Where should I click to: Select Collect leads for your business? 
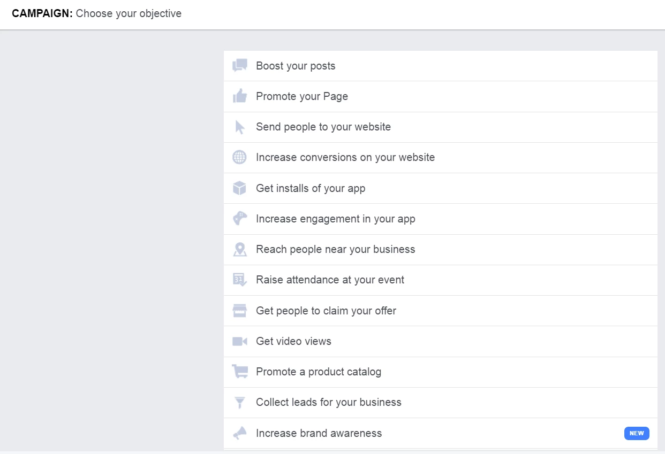(x=329, y=402)
